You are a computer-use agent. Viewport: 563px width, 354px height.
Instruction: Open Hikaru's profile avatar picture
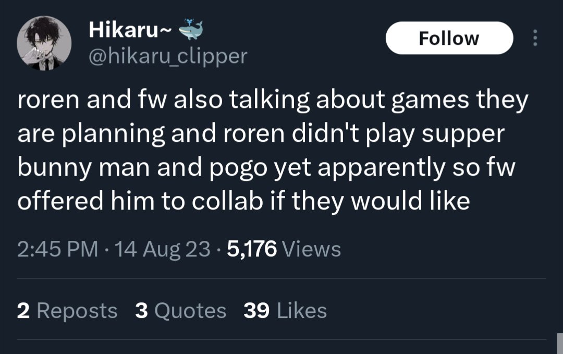pos(44,43)
